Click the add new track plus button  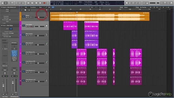tap(22, 10)
